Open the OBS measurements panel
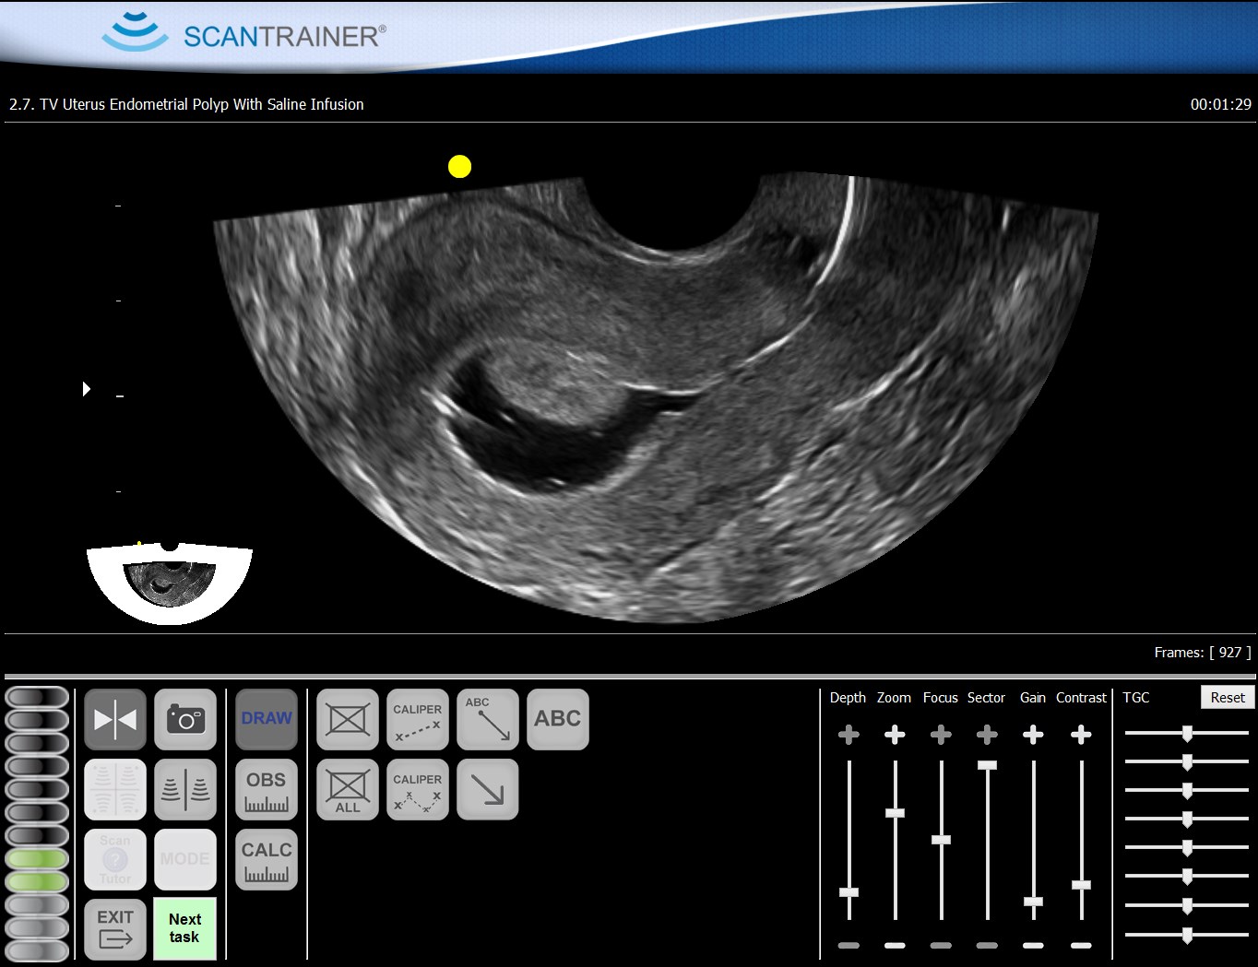This screenshot has height=967, width=1258. [267, 789]
